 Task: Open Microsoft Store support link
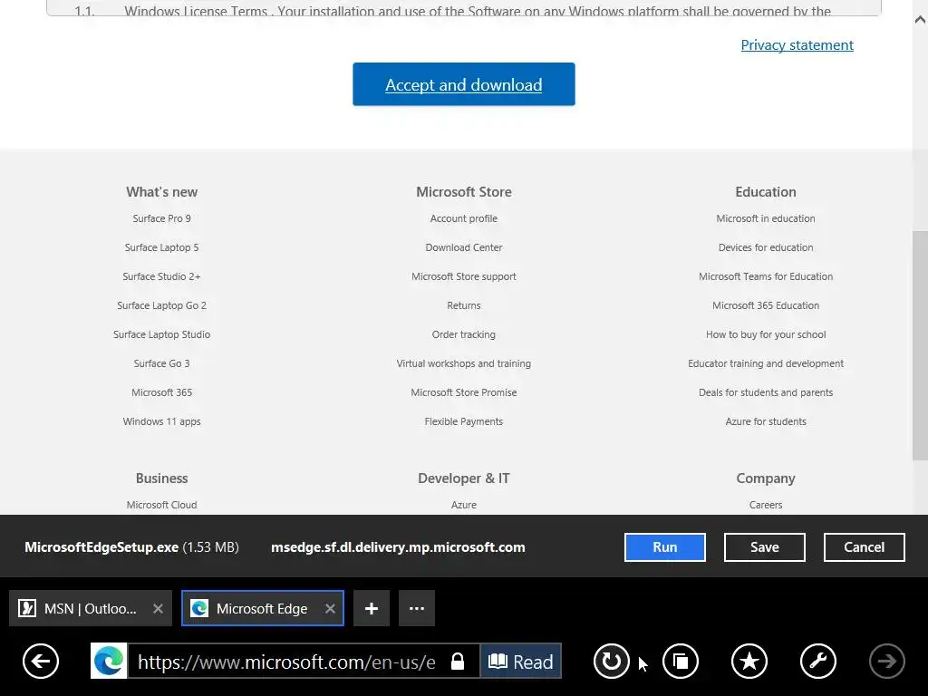click(464, 276)
